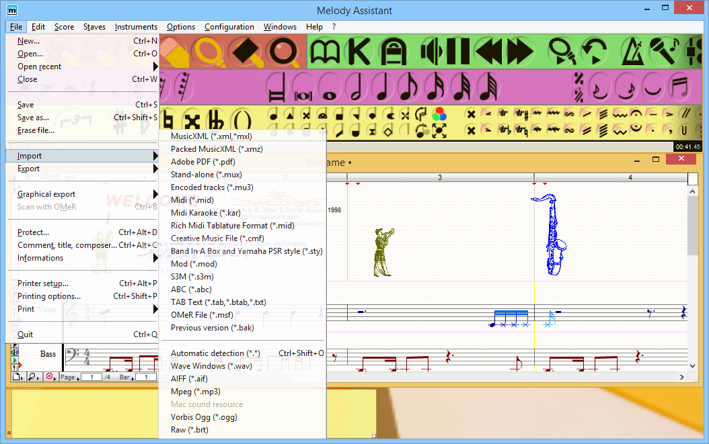The image size is (709, 444).
Task: Open the Staves menu
Action: pos(94,27)
